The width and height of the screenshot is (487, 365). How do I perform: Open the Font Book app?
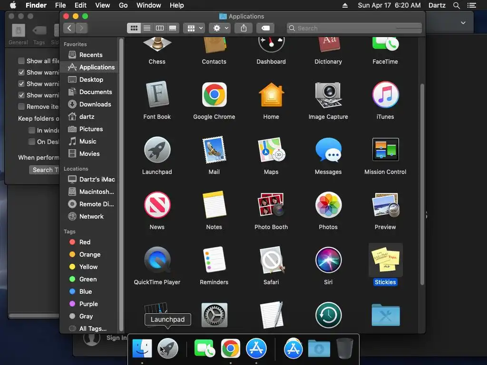157,95
